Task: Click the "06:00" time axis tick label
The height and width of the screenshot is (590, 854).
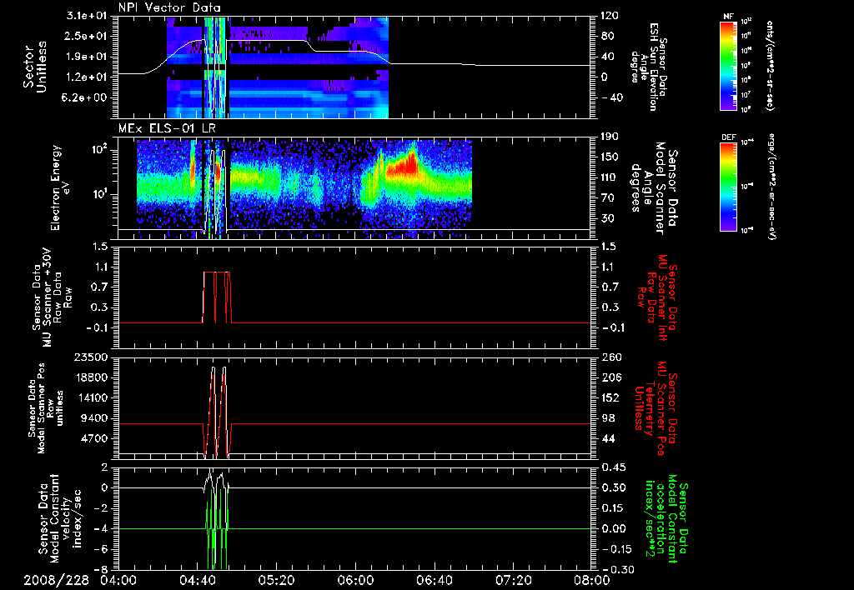Action: pyautogui.click(x=355, y=581)
